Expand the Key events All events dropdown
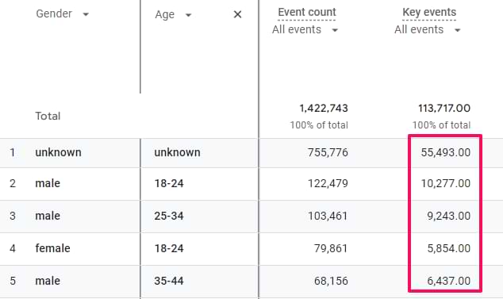Image resolution: width=503 pixels, height=299 pixels. 458,30
